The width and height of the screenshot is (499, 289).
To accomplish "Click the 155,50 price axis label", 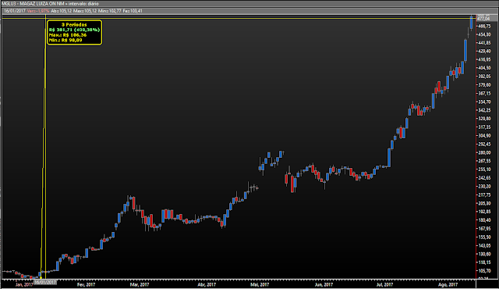I will (484, 237).
